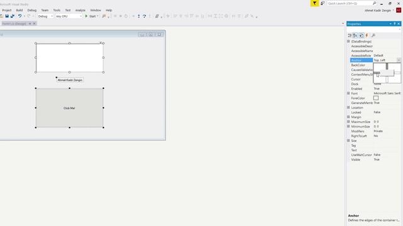Open the Tools menu

pos(57,10)
